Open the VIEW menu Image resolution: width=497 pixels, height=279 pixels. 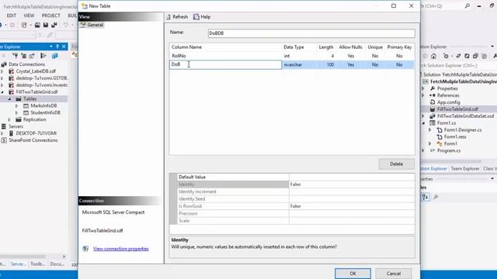(29, 15)
